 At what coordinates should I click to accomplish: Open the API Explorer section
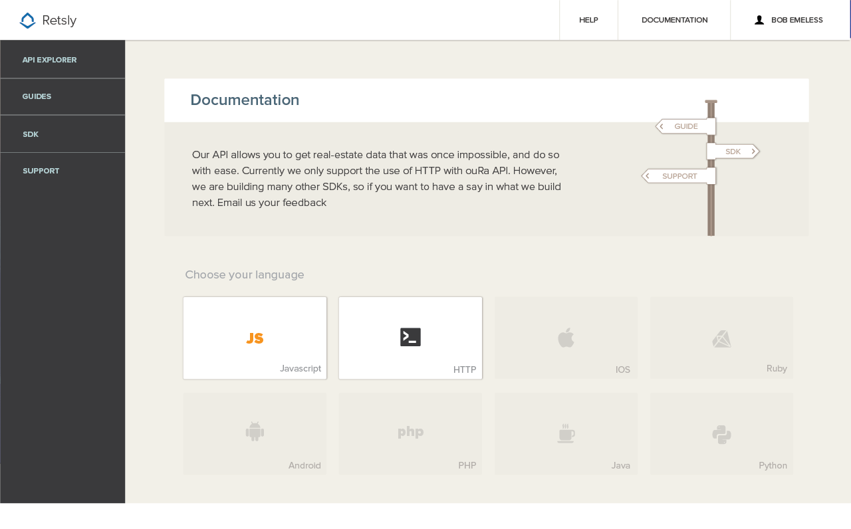click(49, 60)
